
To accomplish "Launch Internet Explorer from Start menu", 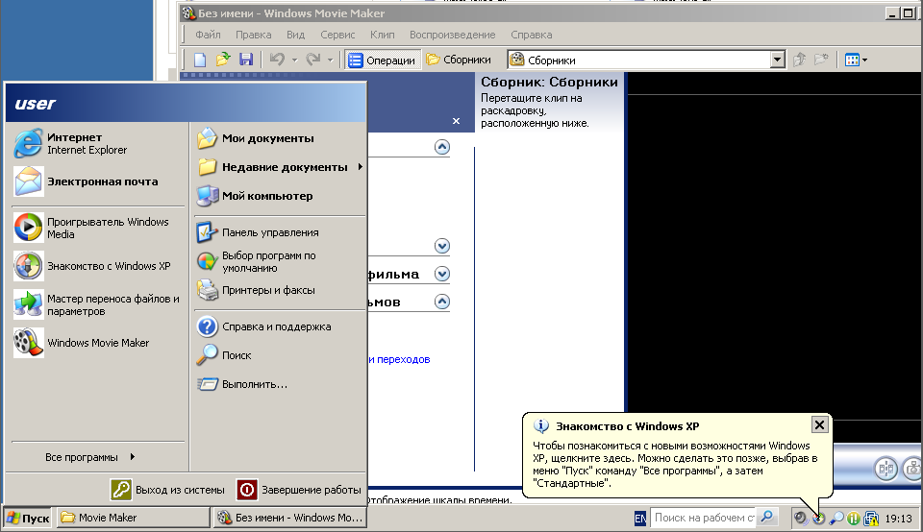I will click(98, 143).
